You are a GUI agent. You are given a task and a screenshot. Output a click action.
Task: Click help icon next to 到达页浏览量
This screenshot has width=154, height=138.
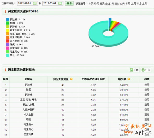click(71, 79)
